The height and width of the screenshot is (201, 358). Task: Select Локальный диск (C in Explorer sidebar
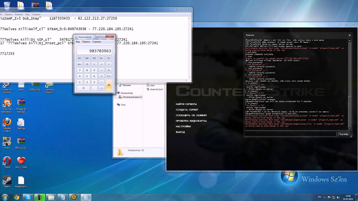click(130, 97)
